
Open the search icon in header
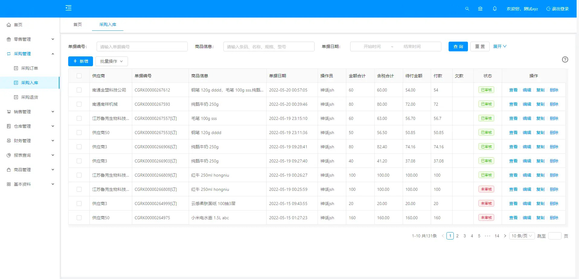pyautogui.click(x=467, y=9)
